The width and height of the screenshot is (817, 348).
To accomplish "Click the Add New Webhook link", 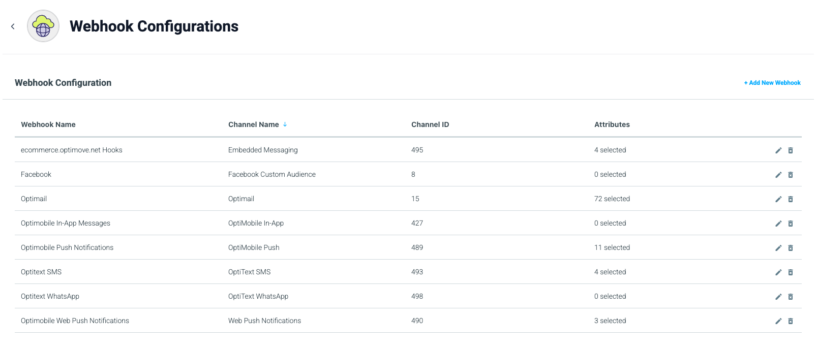I will pyautogui.click(x=772, y=83).
